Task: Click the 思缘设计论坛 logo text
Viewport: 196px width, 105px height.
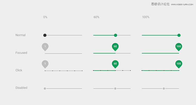Action: 160,4
